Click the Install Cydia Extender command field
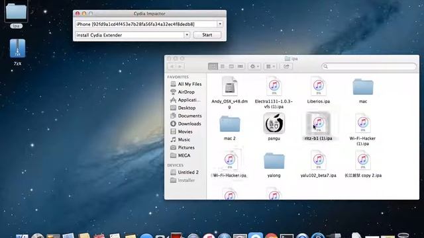424x238 pixels. [130, 35]
